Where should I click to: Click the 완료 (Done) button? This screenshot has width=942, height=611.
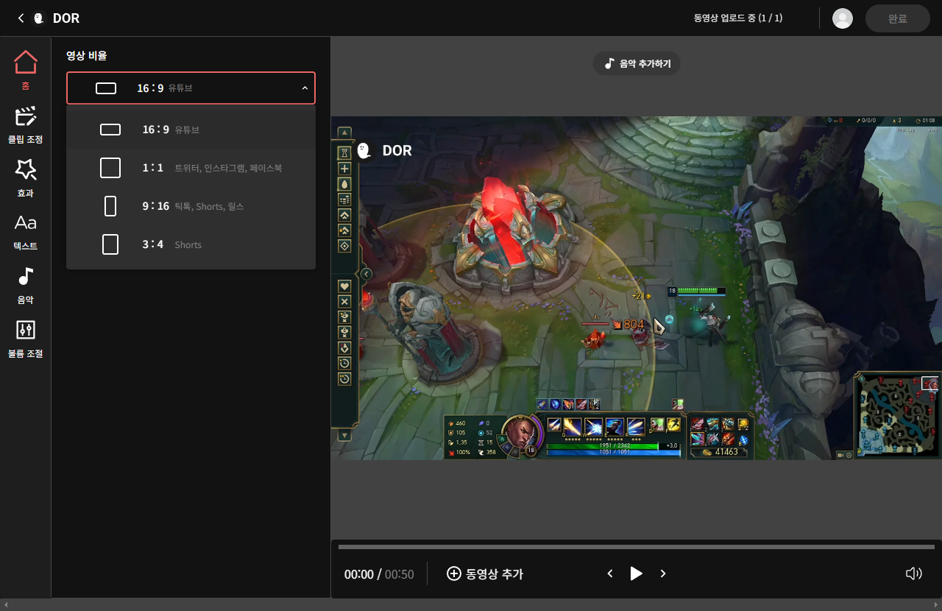898,18
